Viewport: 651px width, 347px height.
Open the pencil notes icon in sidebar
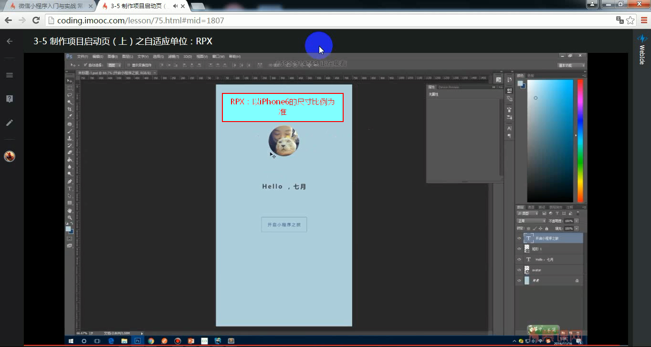coord(10,122)
